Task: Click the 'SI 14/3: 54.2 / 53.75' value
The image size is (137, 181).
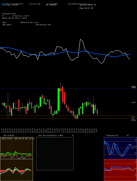Action: [21, 16]
